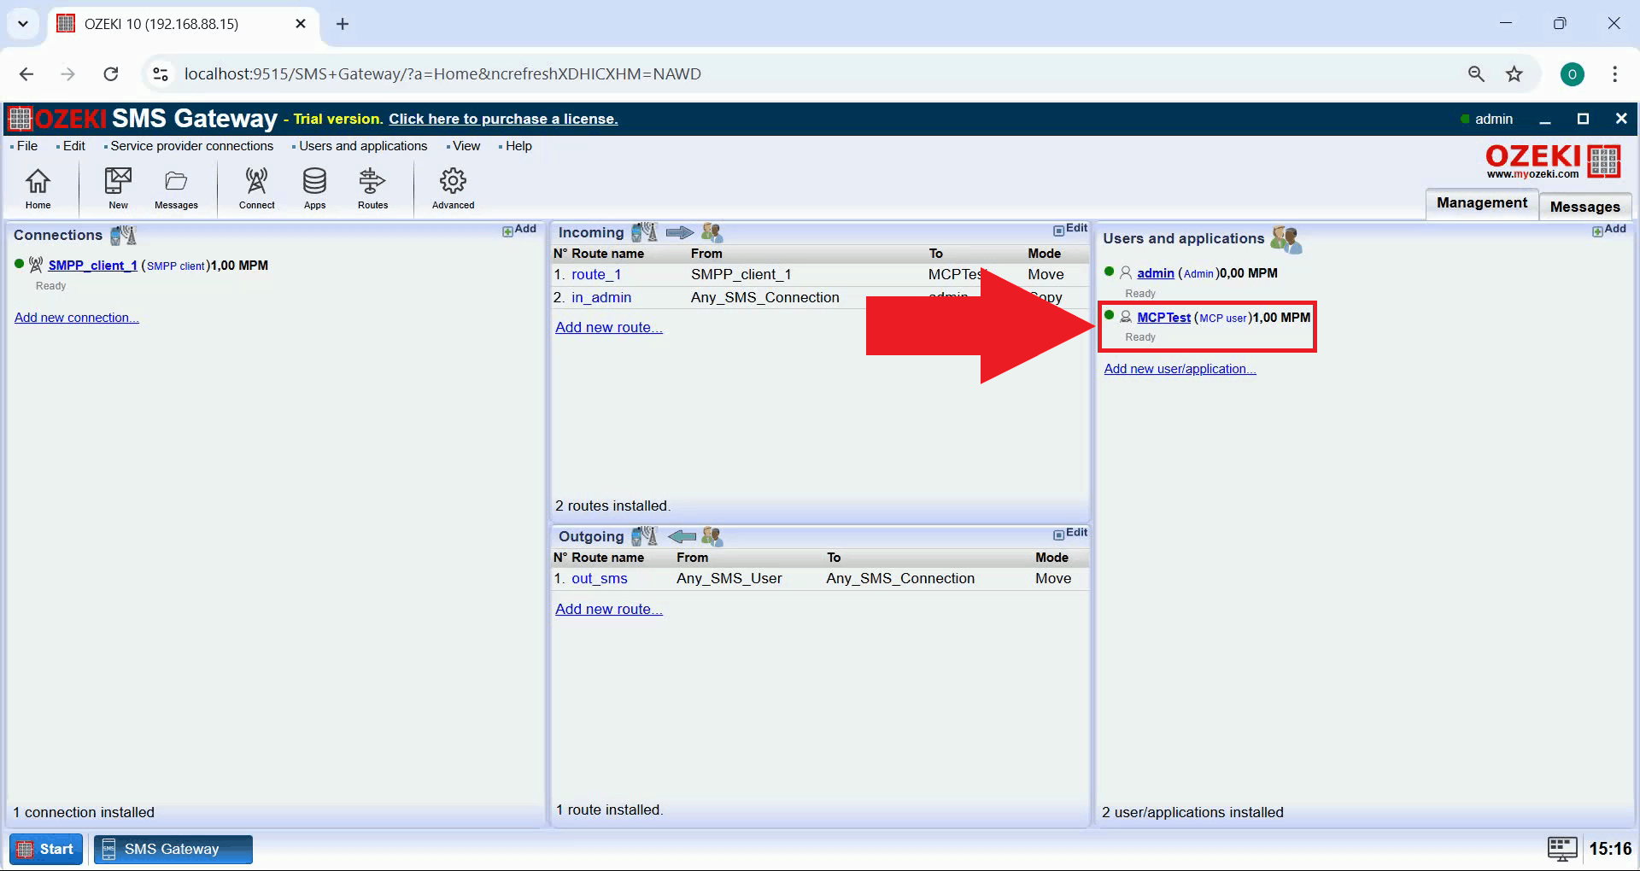Image resolution: width=1640 pixels, height=871 pixels.
Task: Close the OZEKI 10 browser tab
Action: (x=301, y=24)
